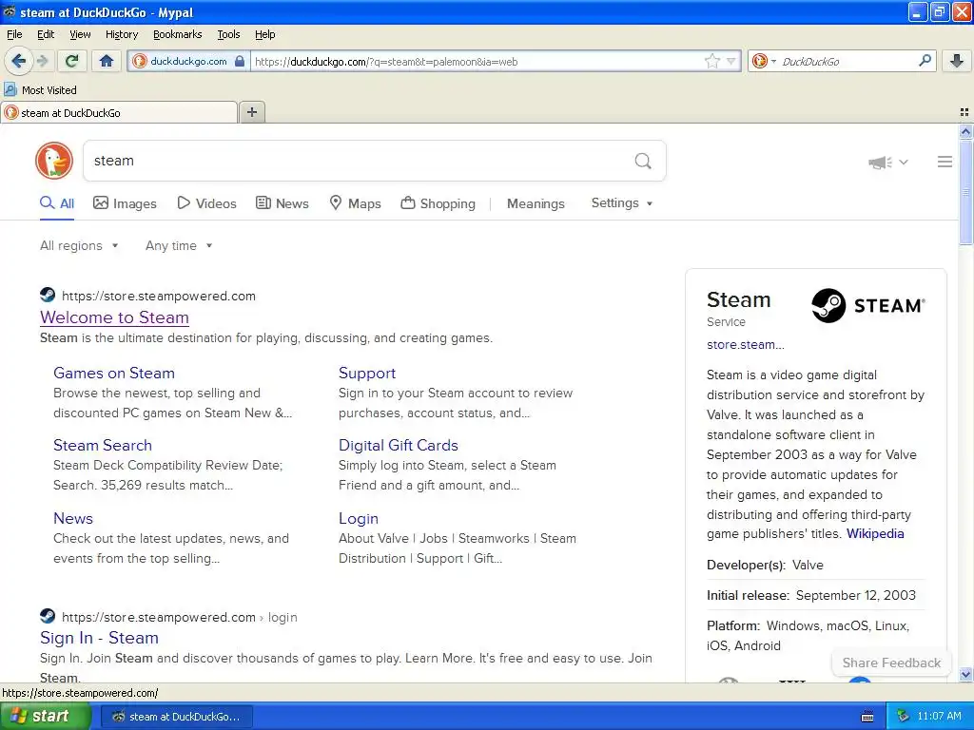The image size is (974, 730).
Task: Open the Most Visited bookmarks folder
Action: (x=41, y=90)
